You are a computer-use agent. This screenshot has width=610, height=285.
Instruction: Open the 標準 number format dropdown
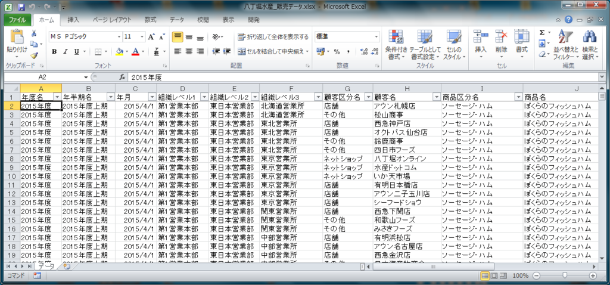376,37
